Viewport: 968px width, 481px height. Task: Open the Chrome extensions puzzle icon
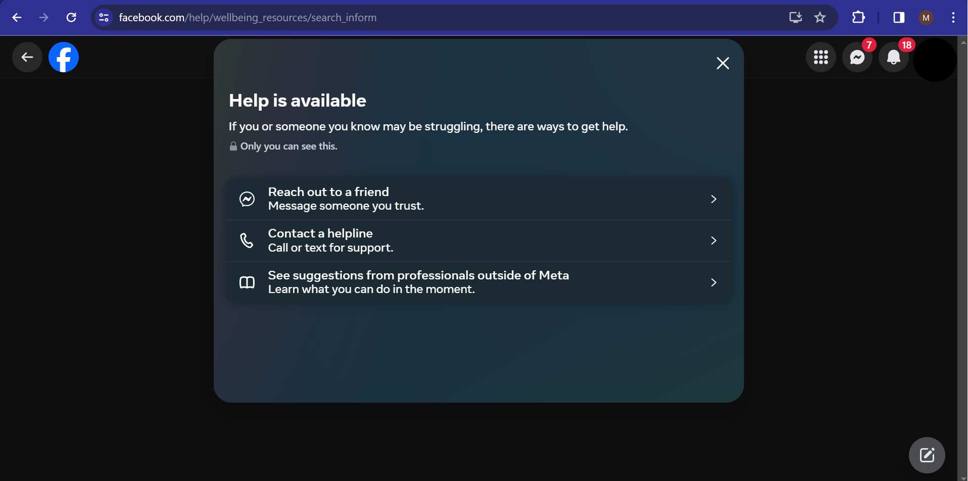tap(858, 18)
